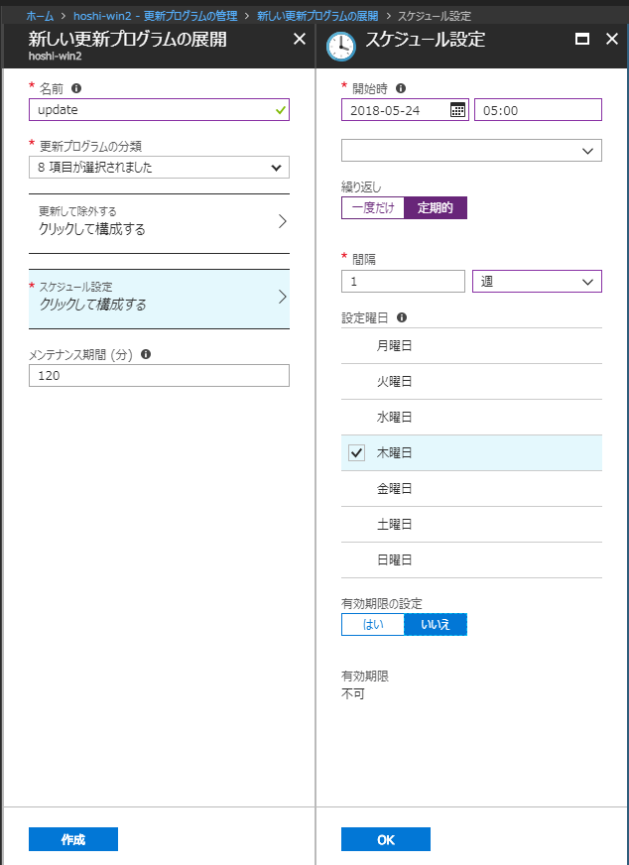629x865 pixels.
Task: Close the スケジュール設定 panel
Action: (612, 39)
